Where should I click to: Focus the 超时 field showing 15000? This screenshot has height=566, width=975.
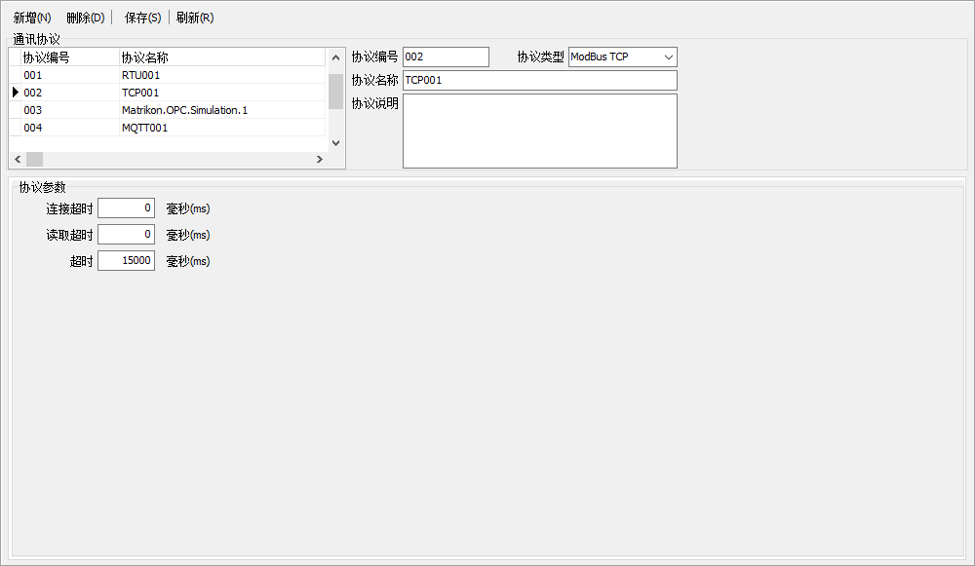click(126, 260)
